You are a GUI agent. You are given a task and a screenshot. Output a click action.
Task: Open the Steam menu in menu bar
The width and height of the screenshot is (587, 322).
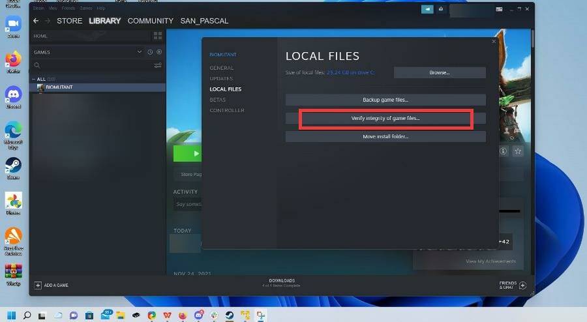(38, 8)
